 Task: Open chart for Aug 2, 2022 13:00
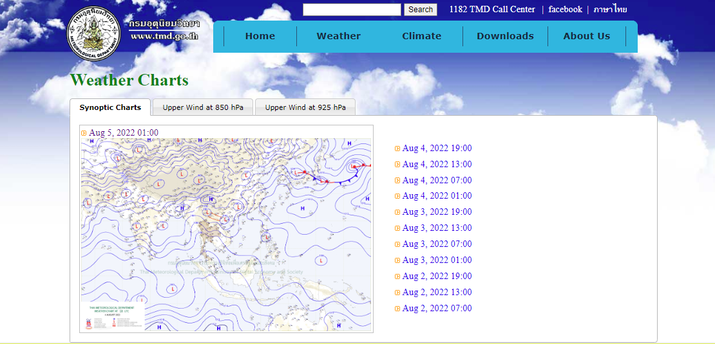[437, 292]
